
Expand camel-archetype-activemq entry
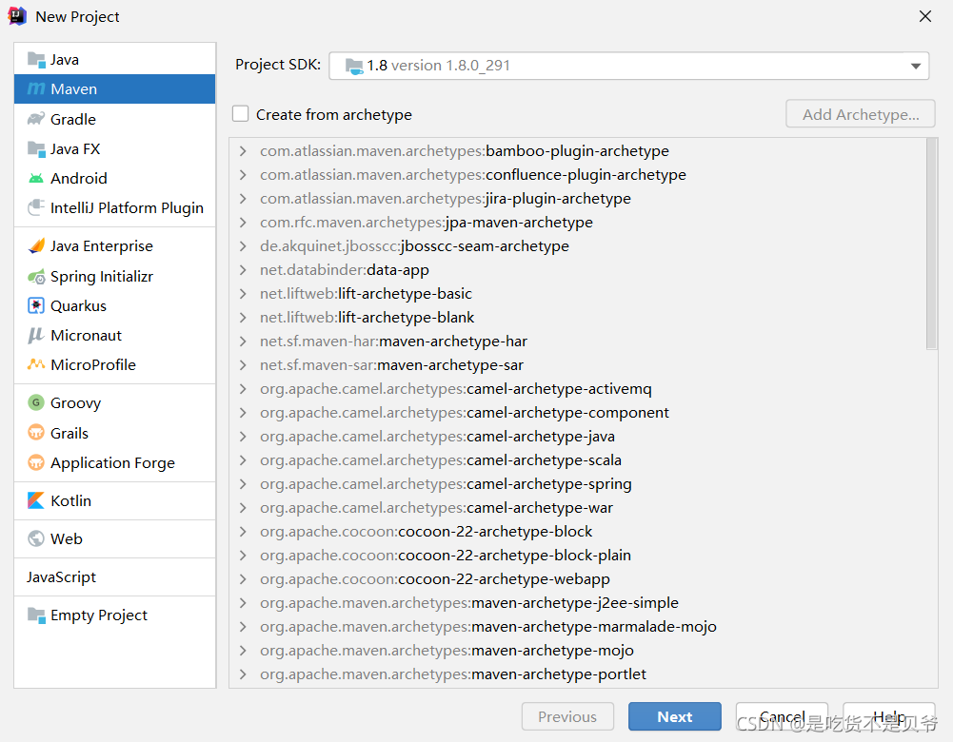click(x=243, y=389)
